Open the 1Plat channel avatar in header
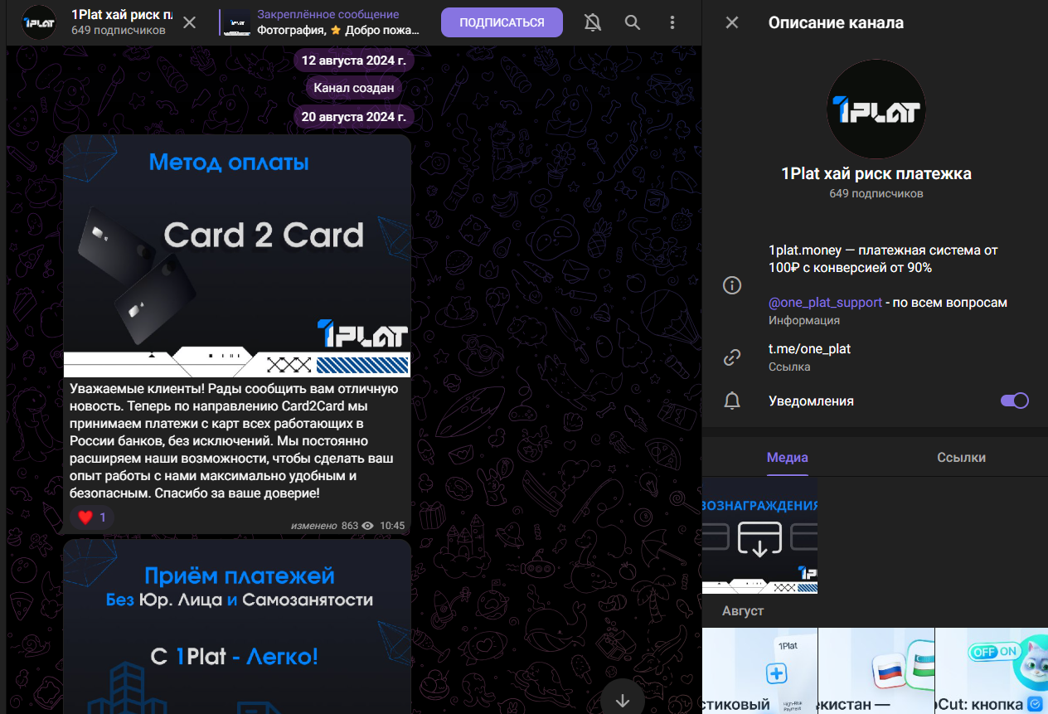 pyautogui.click(x=39, y=22)
